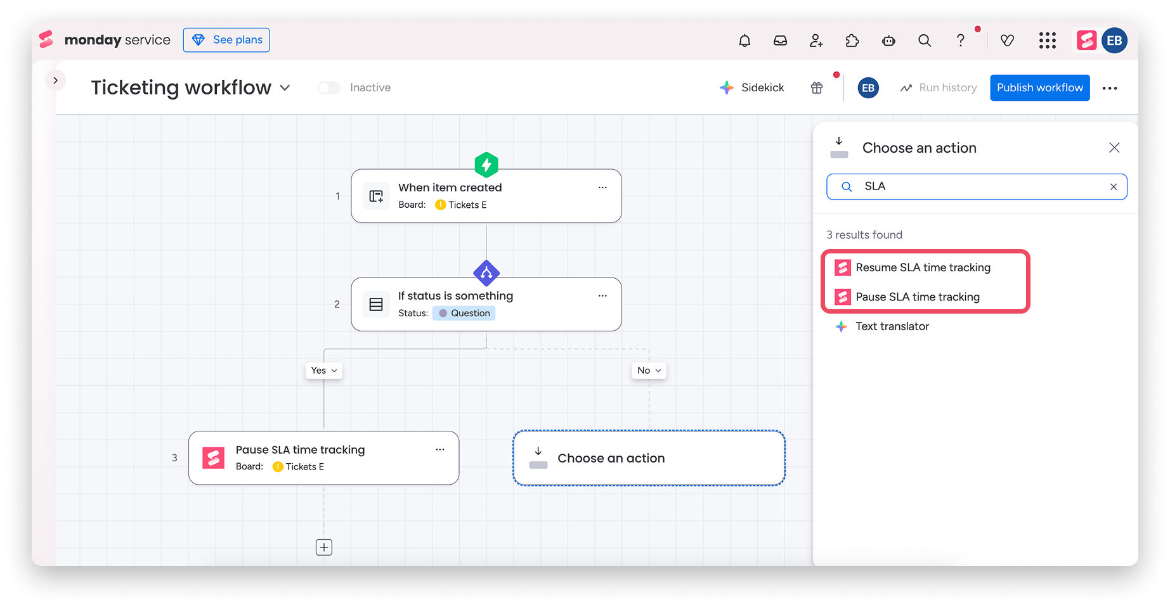Open the notifications bell
Screen dimensions: 1170x607
pyautogui.click(x=744, y=41)
